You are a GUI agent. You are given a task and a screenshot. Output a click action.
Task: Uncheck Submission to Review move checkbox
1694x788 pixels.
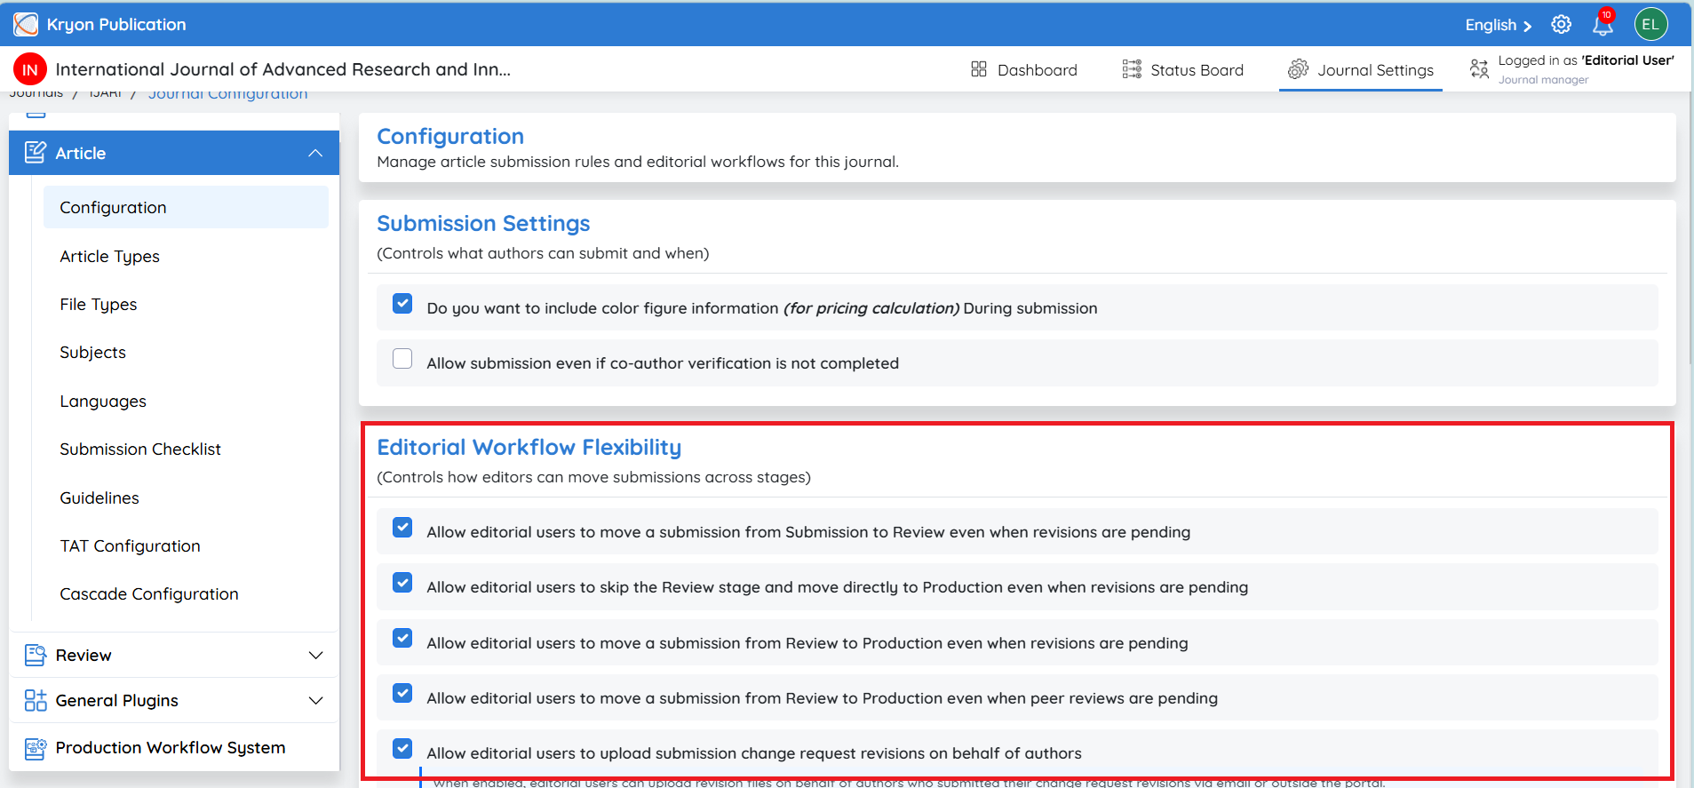tap(402, 528)
